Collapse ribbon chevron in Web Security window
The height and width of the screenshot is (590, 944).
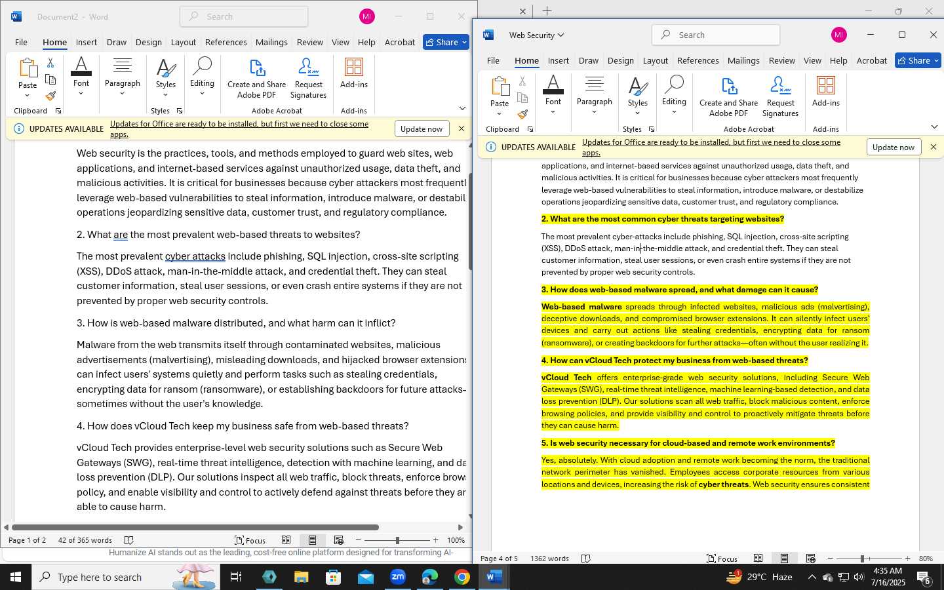coord(934,127)
